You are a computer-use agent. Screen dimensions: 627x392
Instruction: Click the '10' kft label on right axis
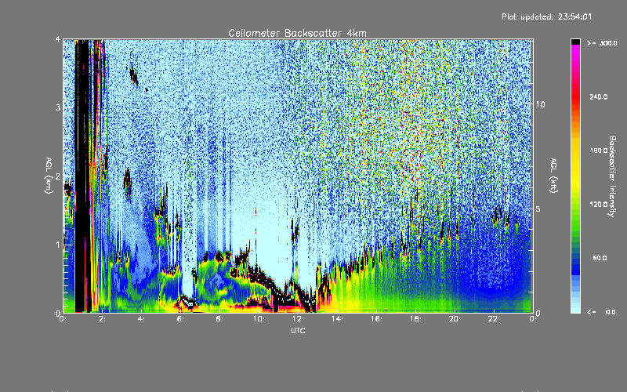[x=540, y=104]
